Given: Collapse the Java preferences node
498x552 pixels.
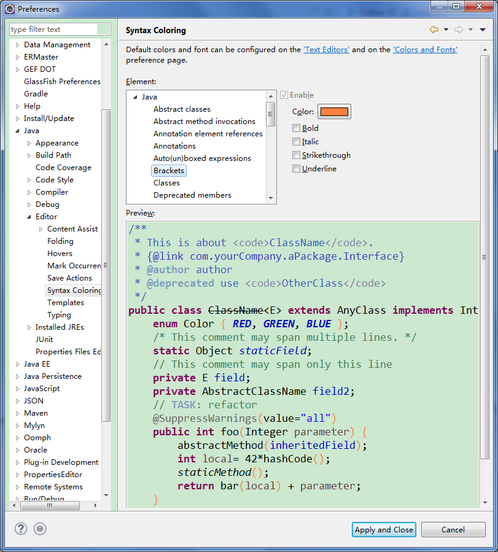Looking at the screenshot, I should tap(17, 131).
